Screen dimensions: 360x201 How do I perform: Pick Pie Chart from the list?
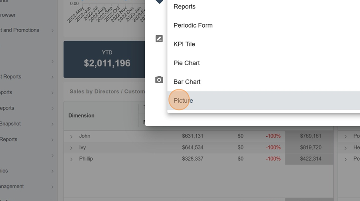(x=186, y=63)
